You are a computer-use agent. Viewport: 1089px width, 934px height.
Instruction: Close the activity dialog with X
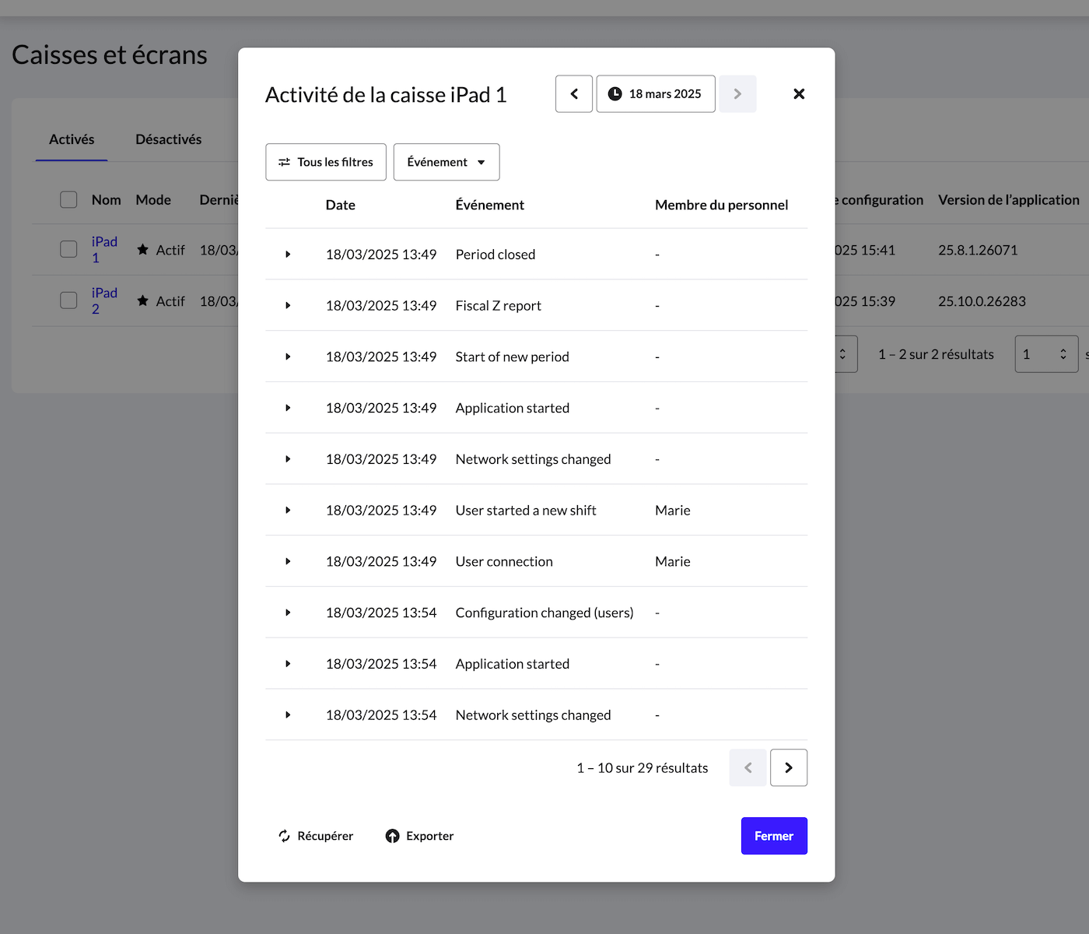tap(799, 94)
